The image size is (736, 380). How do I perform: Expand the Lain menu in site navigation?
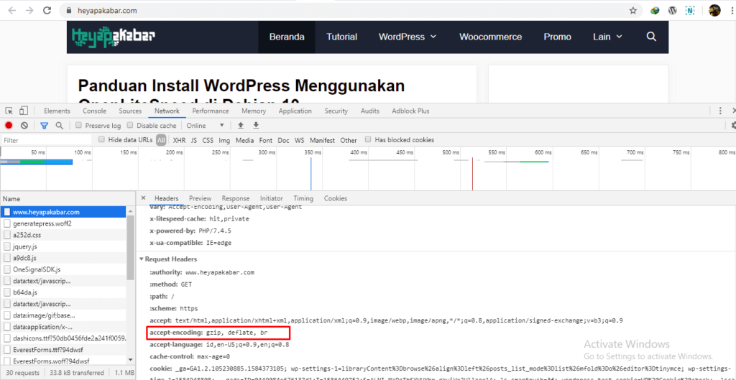click(607, 37)
